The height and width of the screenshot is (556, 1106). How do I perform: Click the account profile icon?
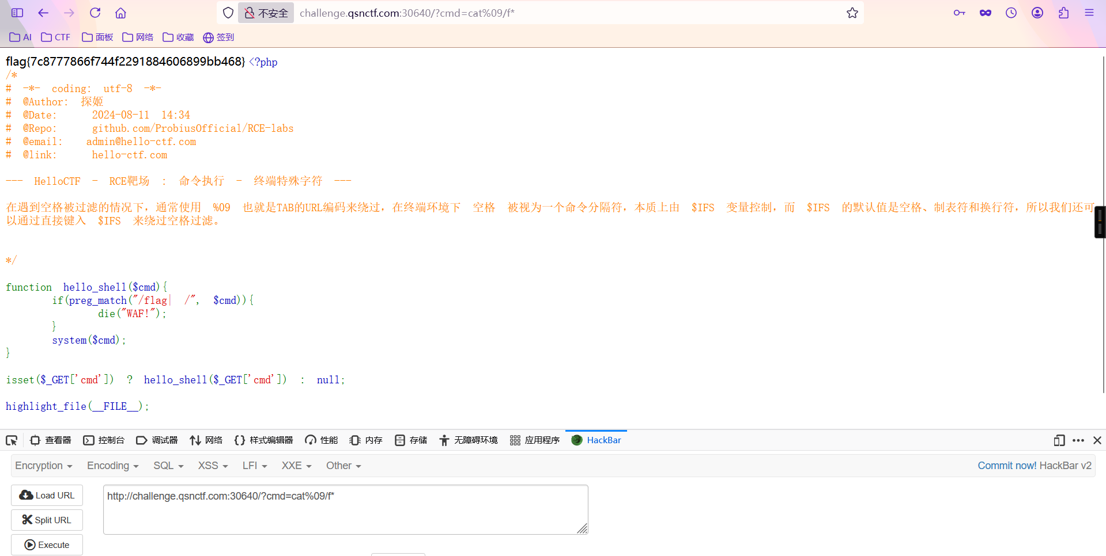tap(1037, 13)
